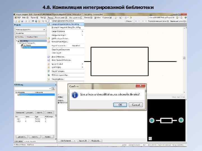
Task: Select the Res PcbLib tree item
Action: tap(26, 45)
